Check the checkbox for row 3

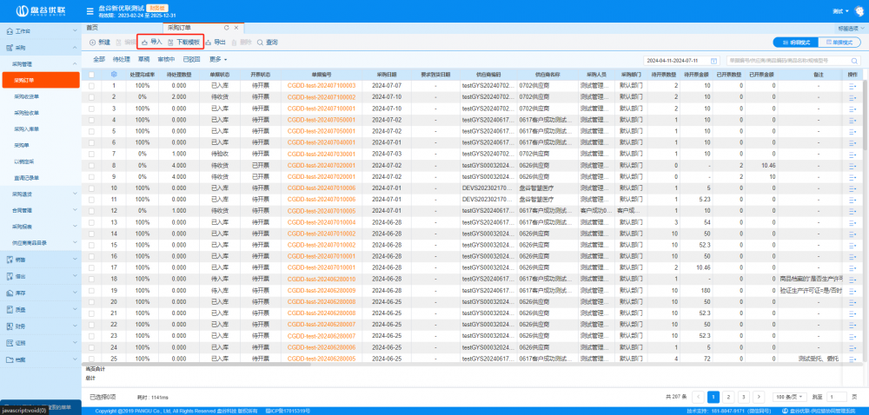(x=91, y=109)
